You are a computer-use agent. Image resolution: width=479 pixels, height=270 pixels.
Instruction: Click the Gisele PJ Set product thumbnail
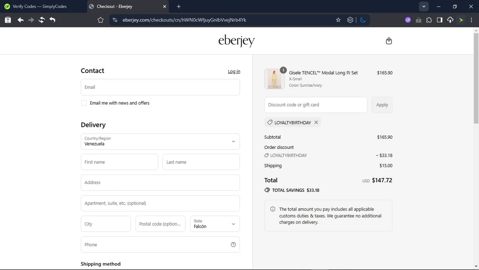274,79
